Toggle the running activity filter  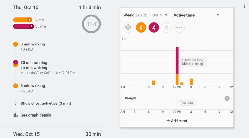coord(154,27)
